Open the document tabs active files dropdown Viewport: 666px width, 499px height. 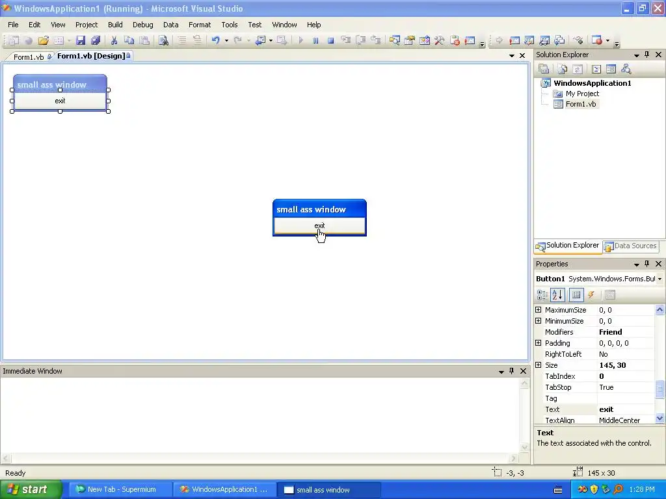tap(511, 56)
